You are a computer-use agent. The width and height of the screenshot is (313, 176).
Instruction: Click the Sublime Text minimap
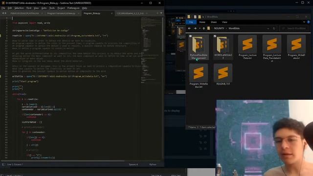click(151, 50)
